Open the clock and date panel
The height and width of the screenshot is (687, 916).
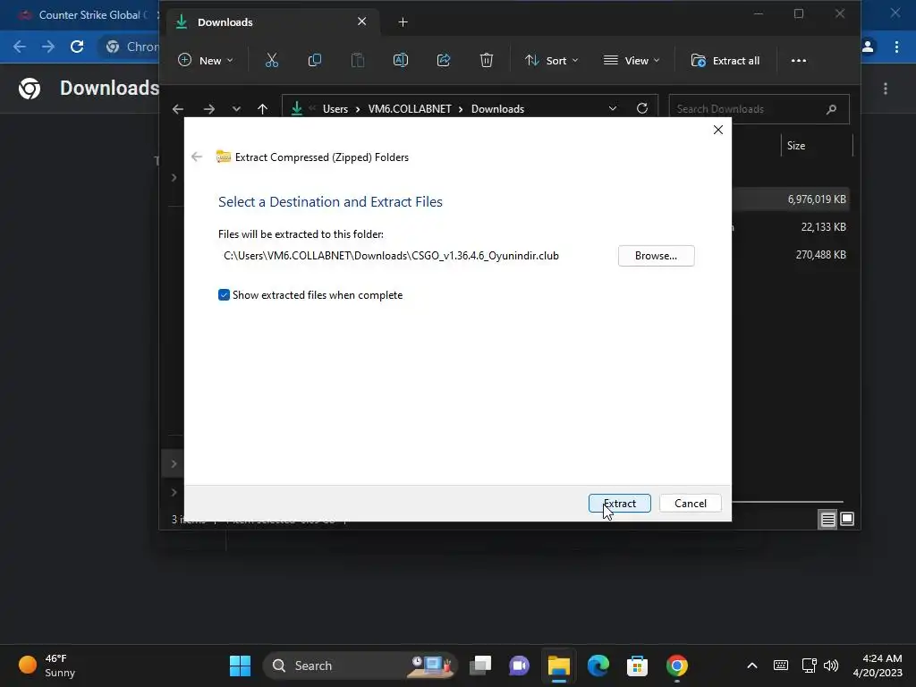[x=877, y=666]
